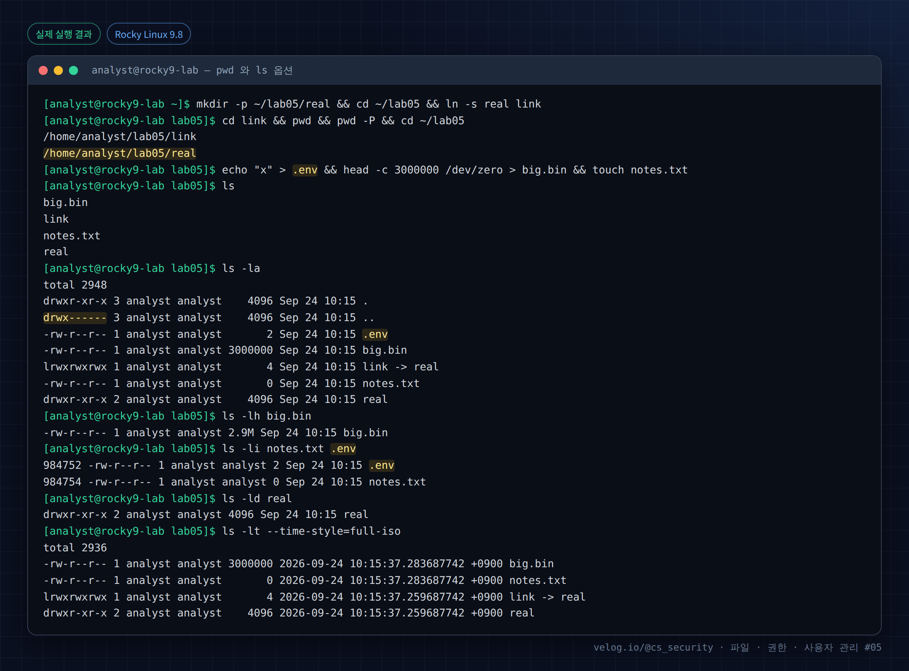This screenshot has width=909, height=671.
Task: Click the 'ls -la' command line
Action: pos(151,268)
